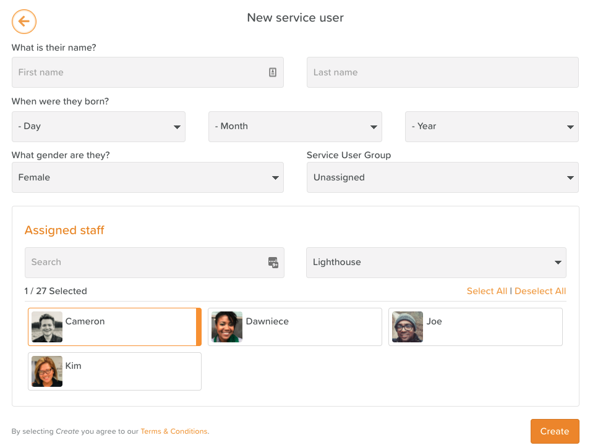Viewport: 590px width, 448px height.
Task: Click the Deselect All link
Action: (x=540, y=291)
